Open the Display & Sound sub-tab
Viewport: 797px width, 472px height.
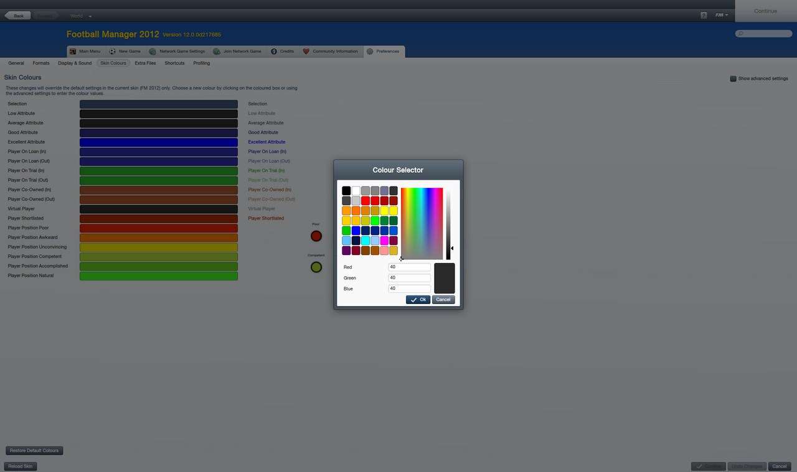[75, 63]
